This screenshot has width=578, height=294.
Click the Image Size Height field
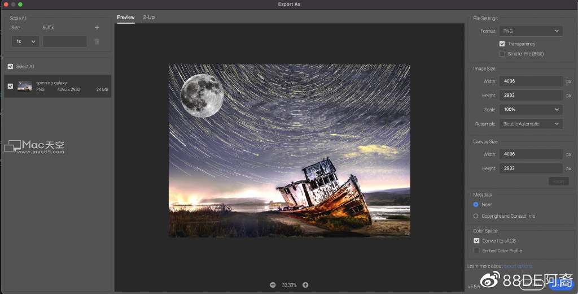[x=531, y=95]
